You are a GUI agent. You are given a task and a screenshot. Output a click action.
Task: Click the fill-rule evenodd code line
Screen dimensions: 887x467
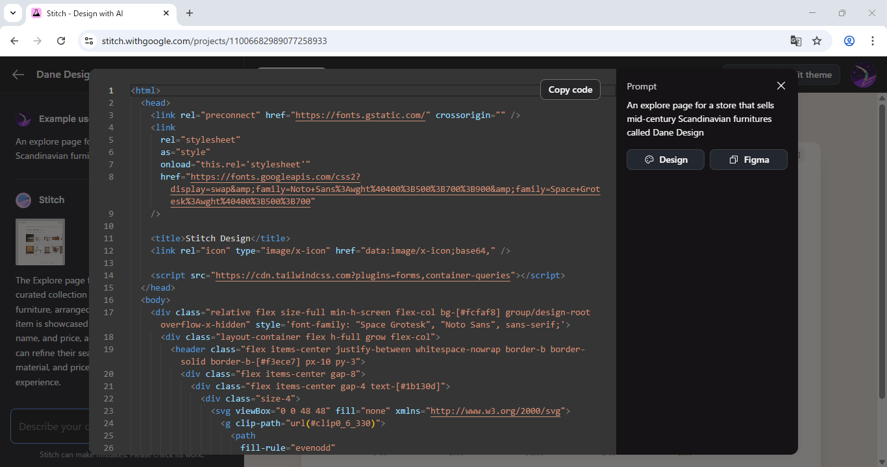pos(288,448)
